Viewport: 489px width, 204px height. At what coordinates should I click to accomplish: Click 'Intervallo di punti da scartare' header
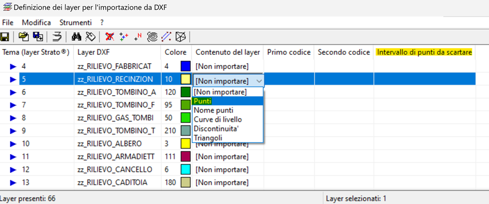tap(424, 52)
